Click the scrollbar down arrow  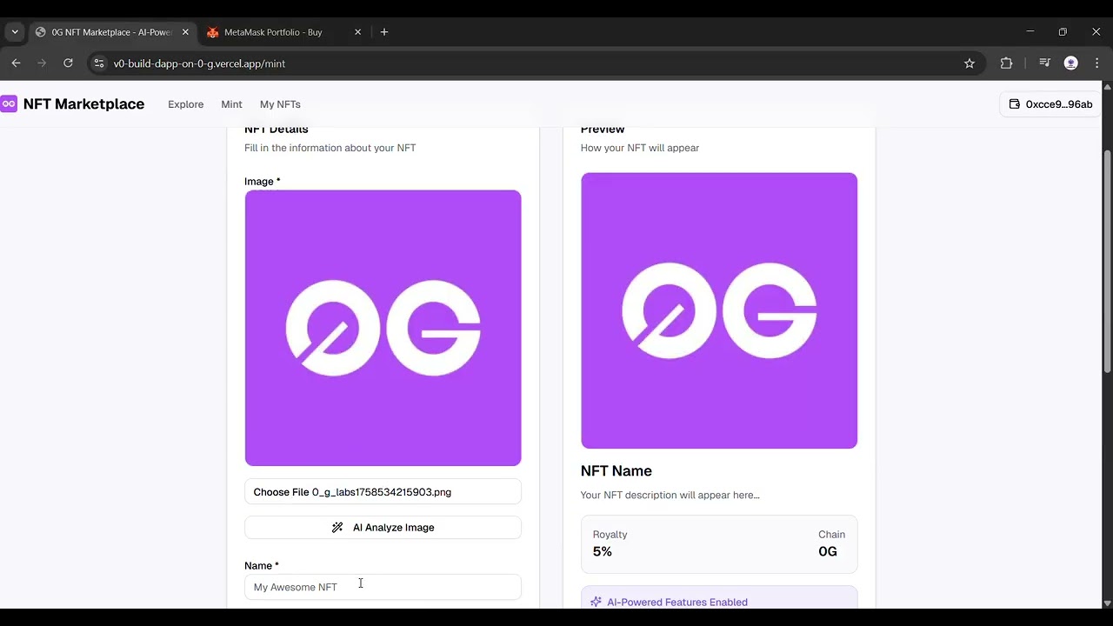(x=1107, y=603)
